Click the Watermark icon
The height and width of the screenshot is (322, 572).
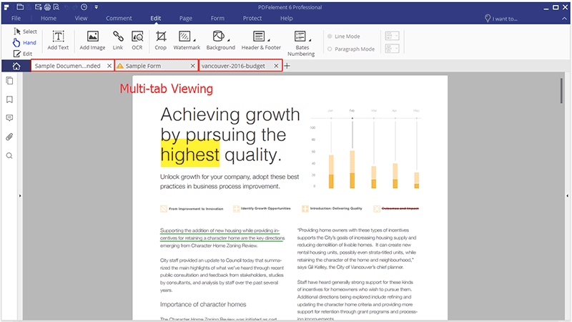tap(184, 36)
